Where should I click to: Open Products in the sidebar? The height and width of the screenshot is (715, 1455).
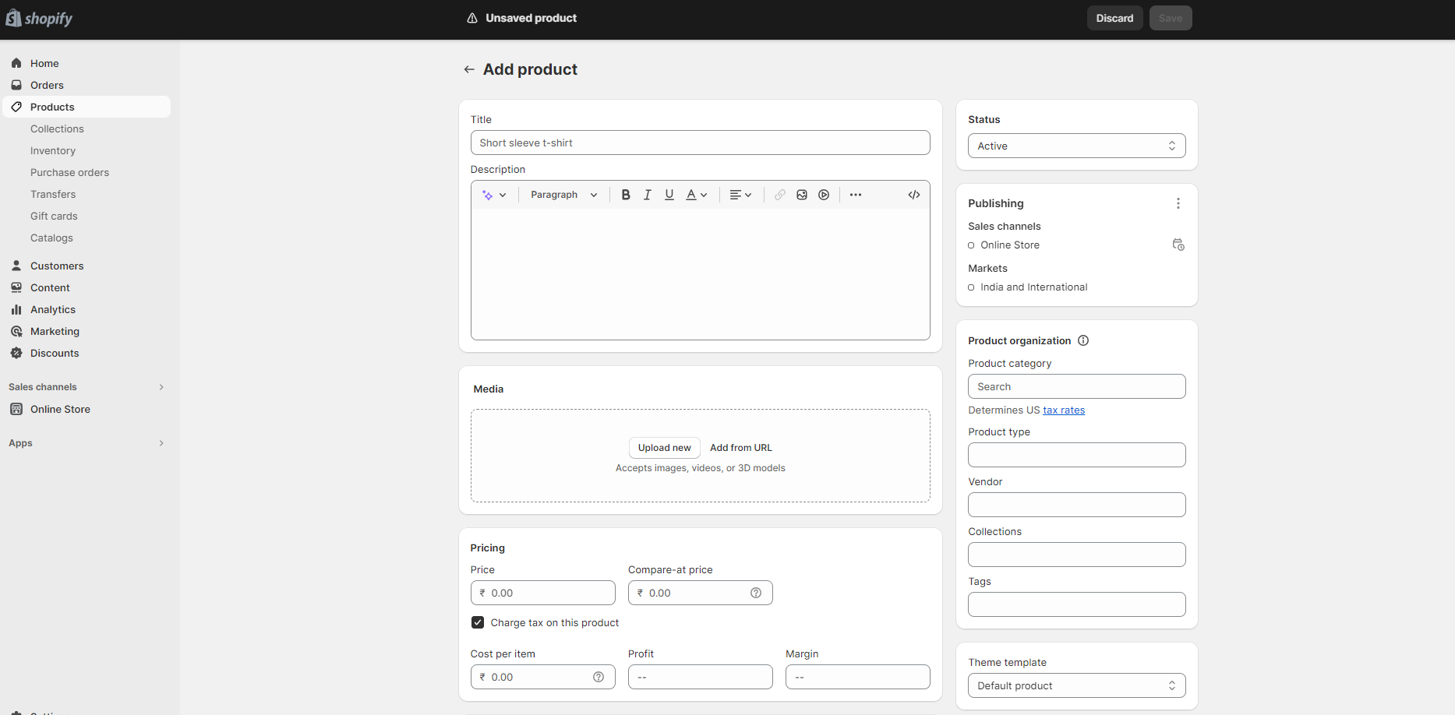coord(87,107)
